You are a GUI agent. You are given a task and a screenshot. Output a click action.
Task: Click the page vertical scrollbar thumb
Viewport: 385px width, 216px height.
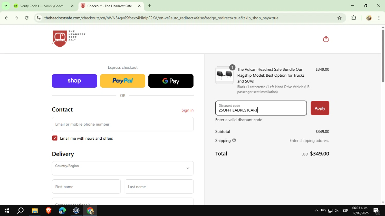tap(383, 56)
